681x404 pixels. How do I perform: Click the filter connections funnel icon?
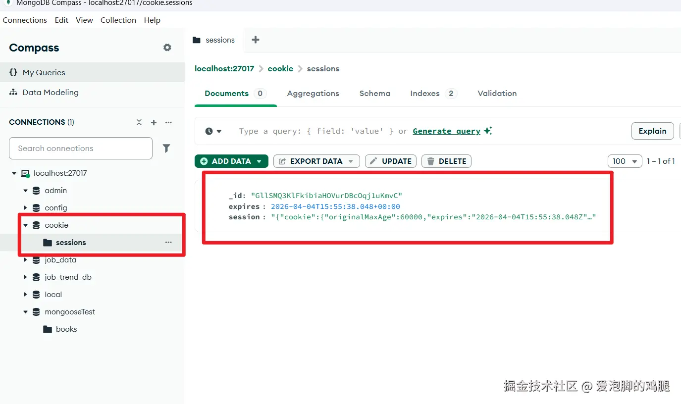(167, 148)
